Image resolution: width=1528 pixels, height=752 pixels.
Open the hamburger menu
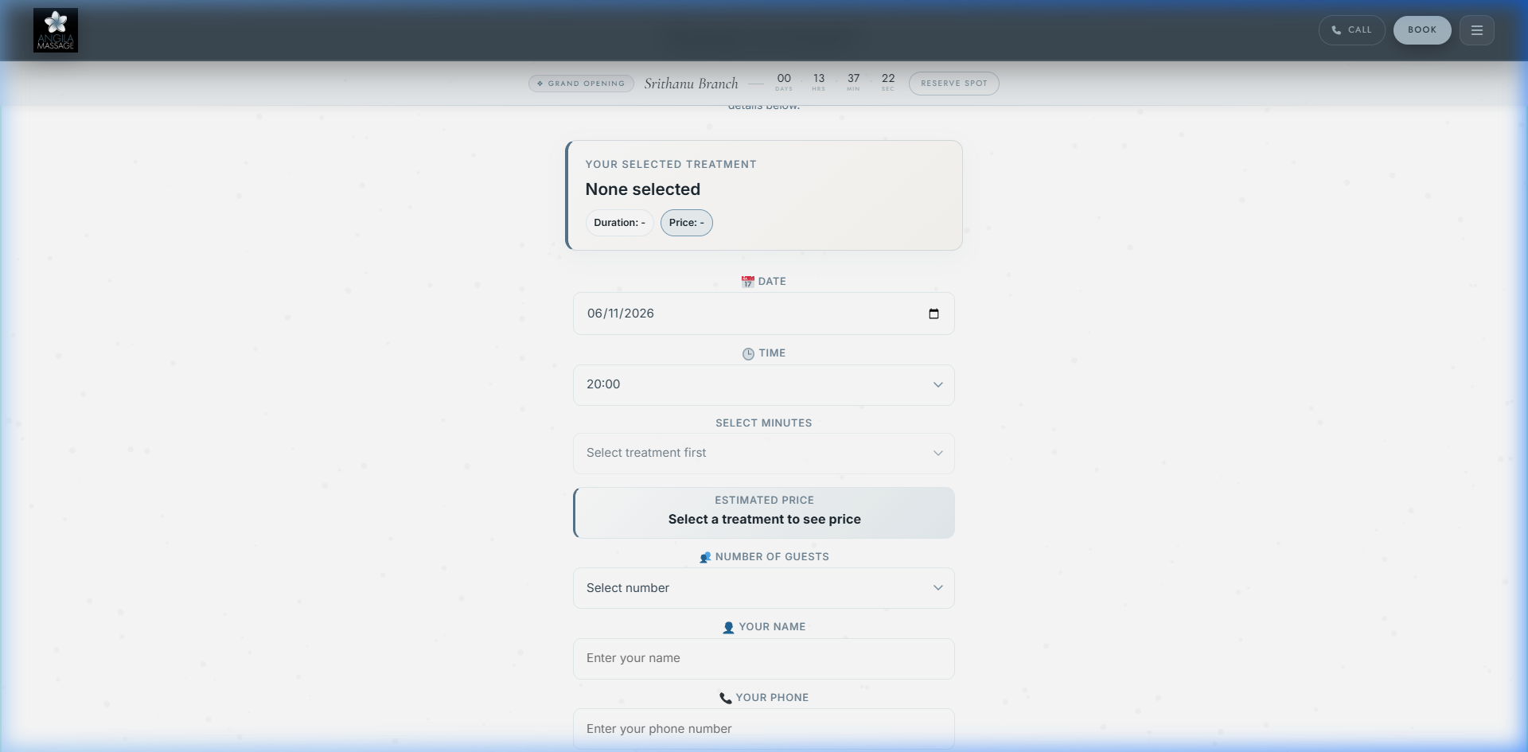point(1476,30)
